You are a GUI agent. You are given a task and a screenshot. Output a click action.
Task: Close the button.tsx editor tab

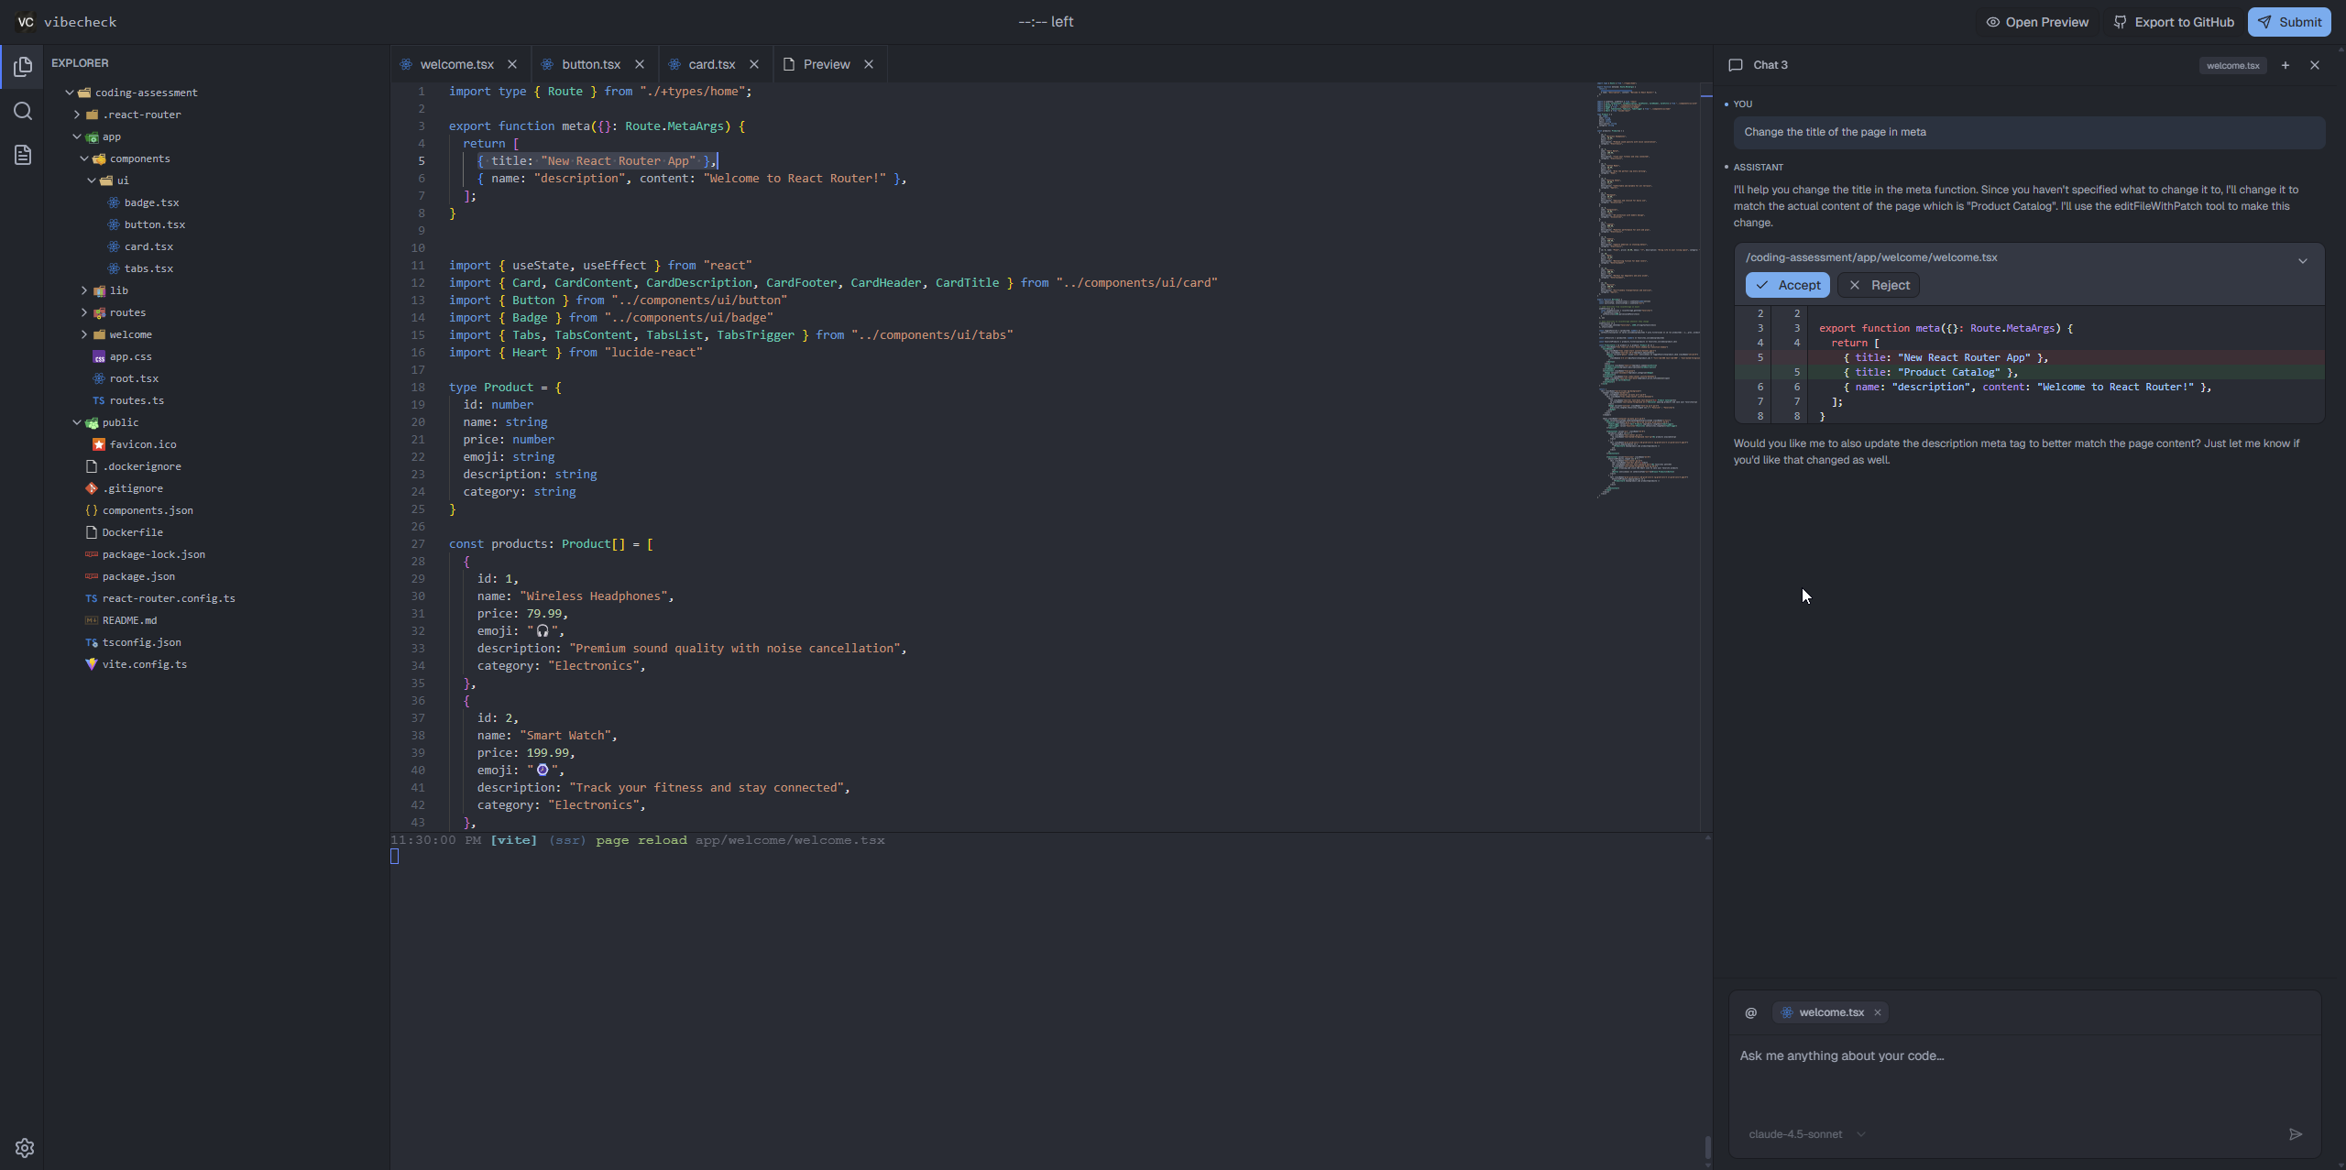pos(640,64)
